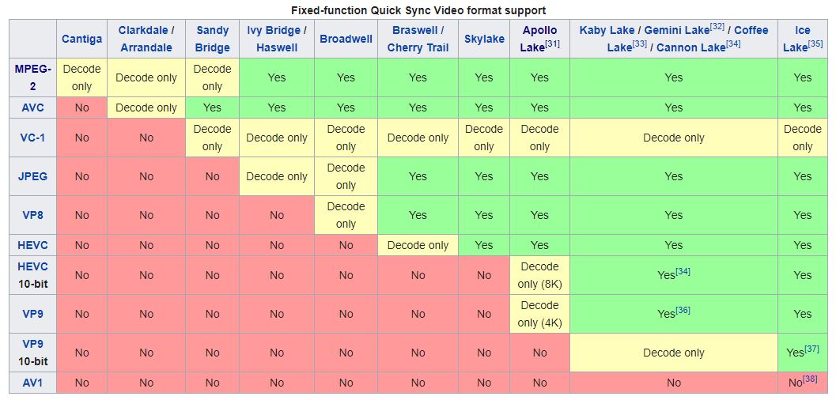Select the Cherry Trail link
Viewport: 836px width, 400px height.
click(418, 47)
